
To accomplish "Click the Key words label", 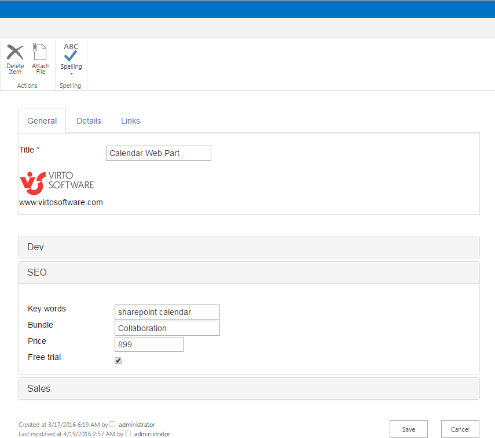I will click(47, 309).
